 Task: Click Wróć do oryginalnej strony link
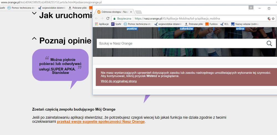click(x=119, y=81)
